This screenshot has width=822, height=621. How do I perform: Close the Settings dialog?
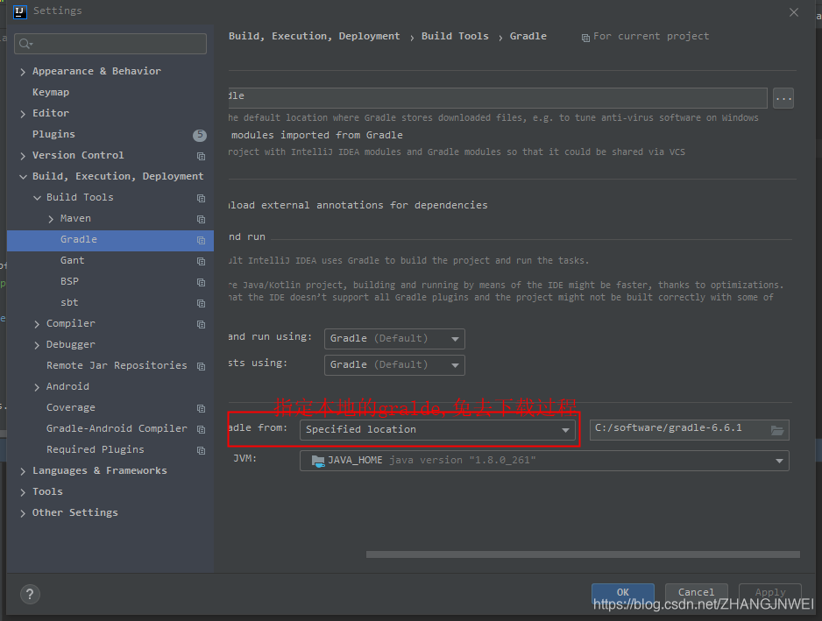(794, 12)
